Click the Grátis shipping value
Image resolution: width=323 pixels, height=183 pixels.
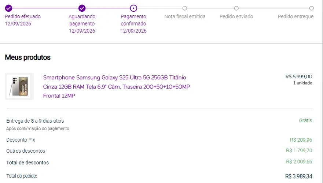click(x=305, y=120)
